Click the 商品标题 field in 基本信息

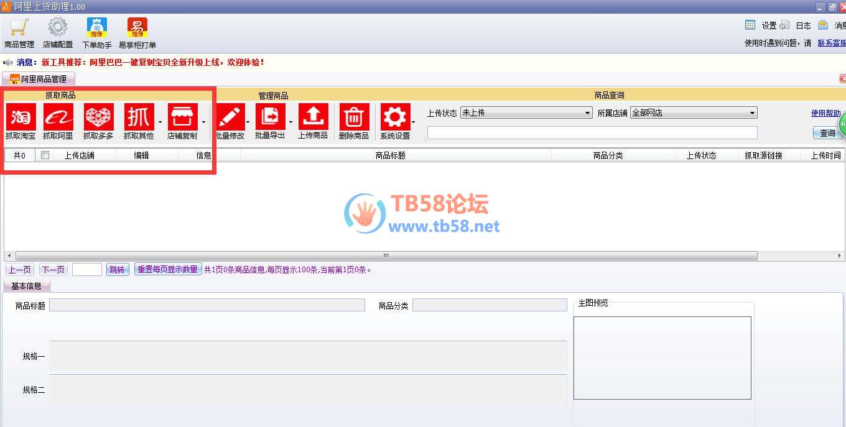point(207,305)
